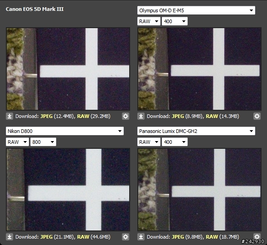Viewport: 267px width, 245px height.
Task: Open the Panasonic Lumix DMC-GH2 camera dropdown
Action: tap(196, 131)
